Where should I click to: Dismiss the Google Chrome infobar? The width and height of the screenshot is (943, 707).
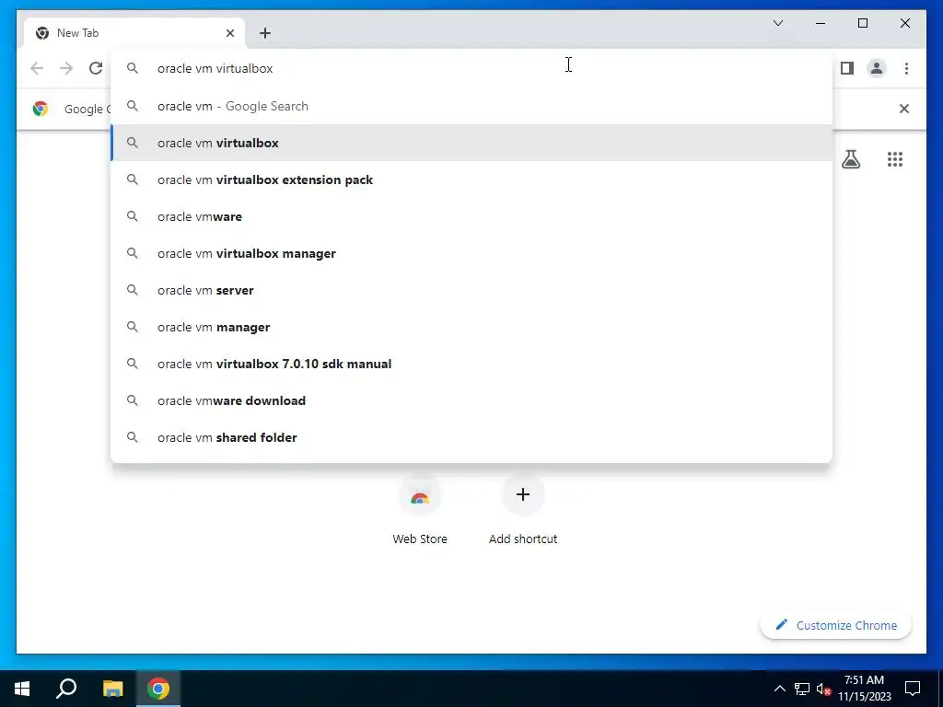click(x=904, y=109)
